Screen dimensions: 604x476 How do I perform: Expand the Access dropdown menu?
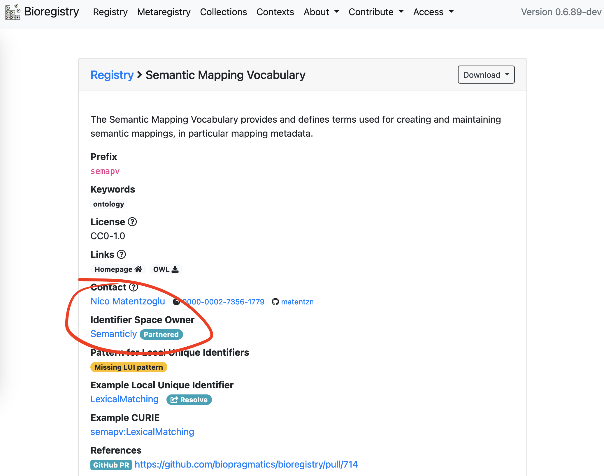(x=433, y=12)
